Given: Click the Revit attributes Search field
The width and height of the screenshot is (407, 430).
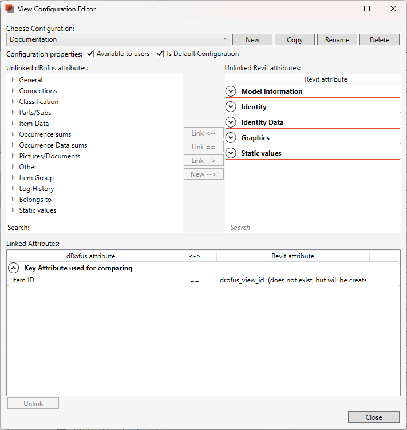Looking at the screenshot, I should (x=312, y=227).
